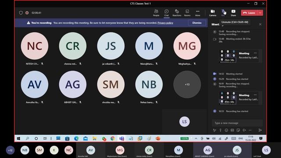The width and height of the screenshot is (281, 158).
Task: Leave the meeting
Action: pos(249,13)
